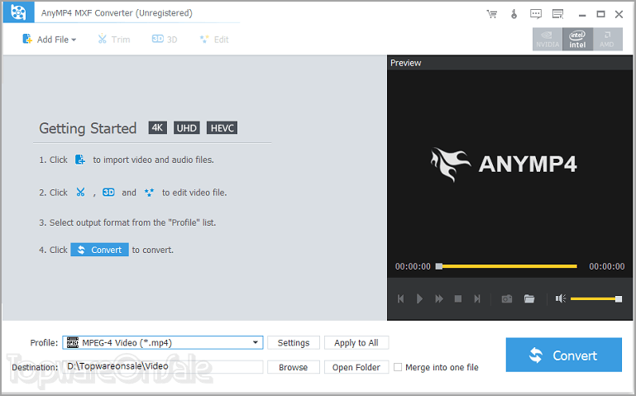The height and width of the screenshot is (396, 636).
Task: Click the import file icon in step 1
Action: [80, 160]
